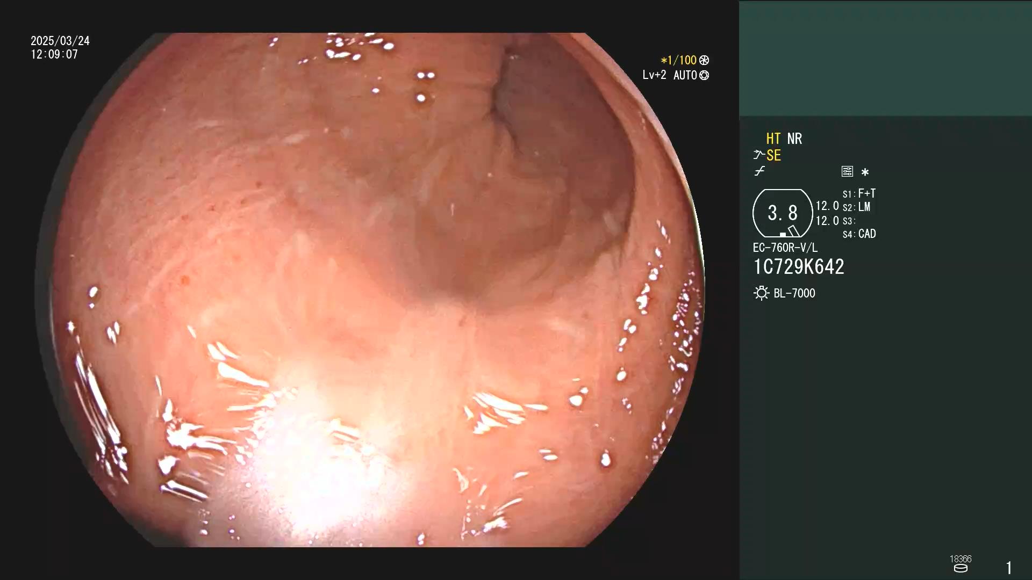Click the upper 12.0 value

click(827, 206)
